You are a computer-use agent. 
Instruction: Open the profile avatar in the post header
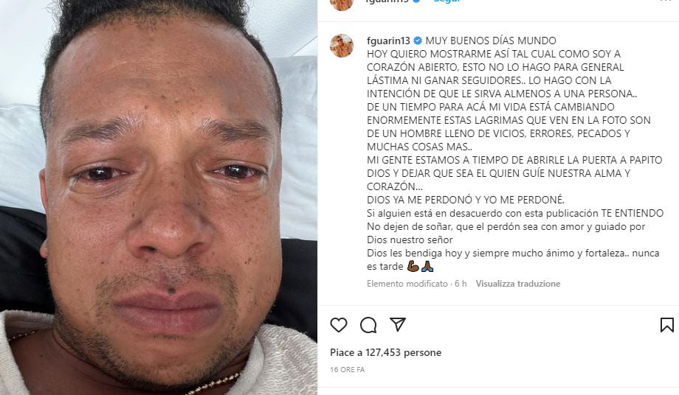pos(342,4)
